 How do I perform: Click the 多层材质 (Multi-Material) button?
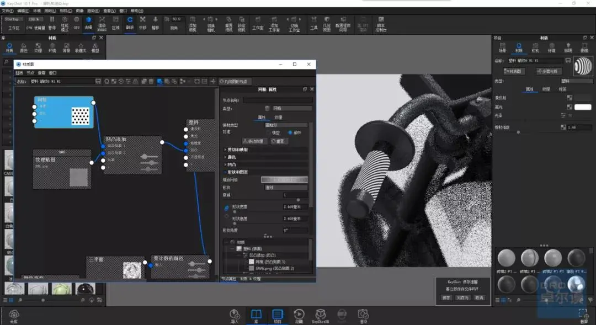550,71
